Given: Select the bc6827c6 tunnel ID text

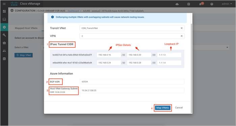Looking at the screenshot, I should 72,55.
